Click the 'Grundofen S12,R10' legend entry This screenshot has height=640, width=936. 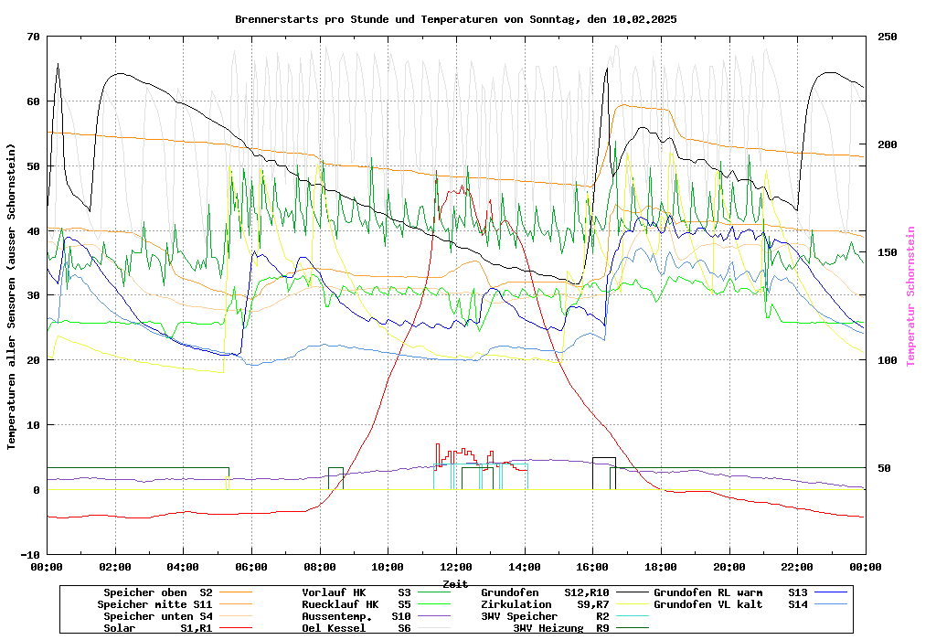(544, 592)
